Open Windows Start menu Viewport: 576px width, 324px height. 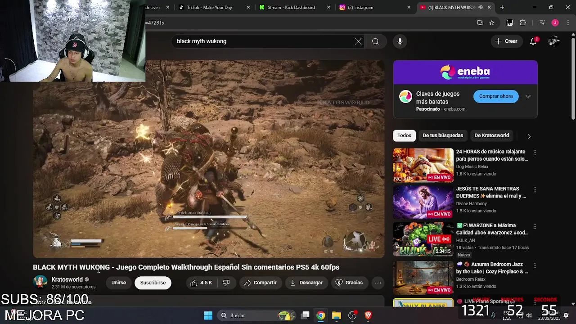[x=208, y=315]
